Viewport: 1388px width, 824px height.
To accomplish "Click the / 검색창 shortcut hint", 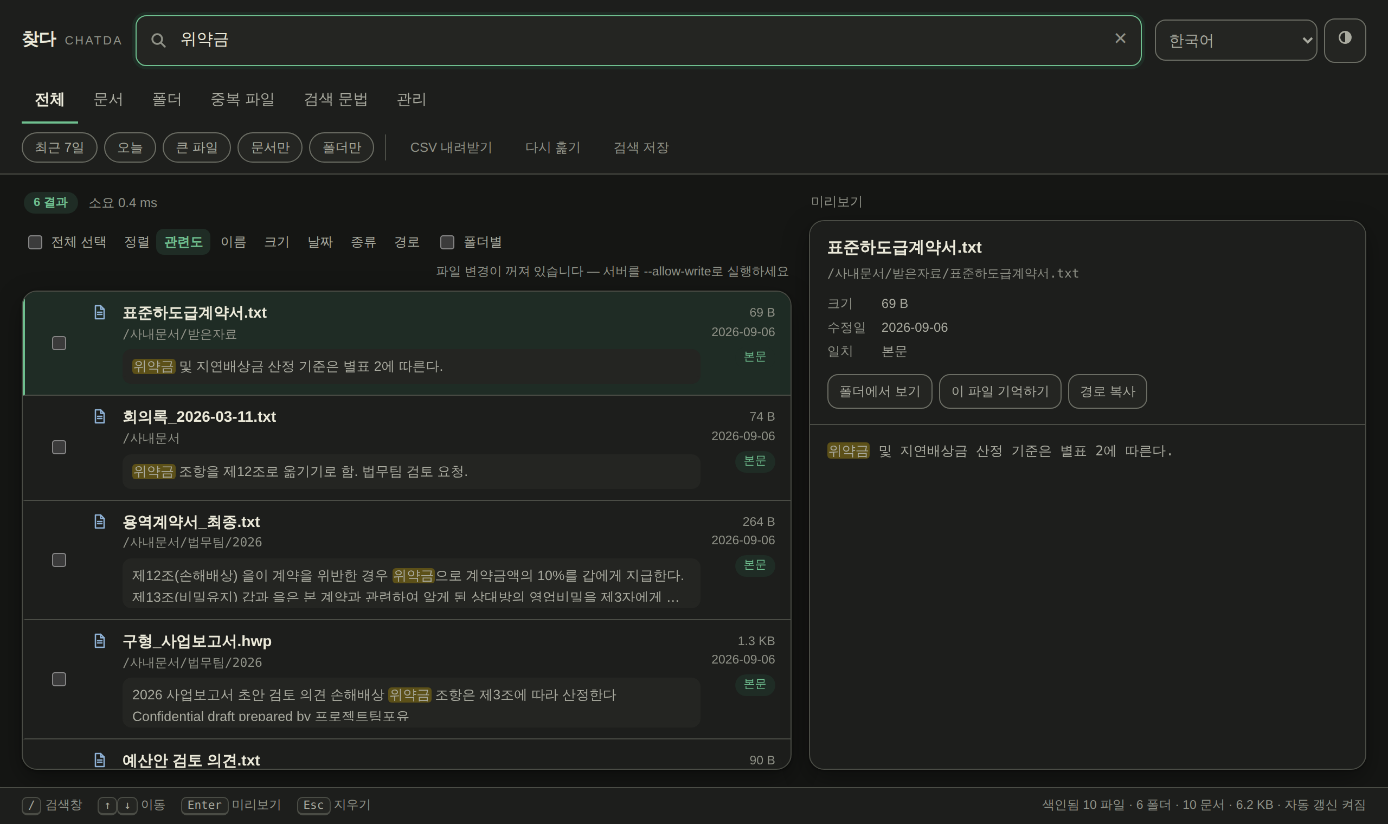I will [x=52, y=805].
